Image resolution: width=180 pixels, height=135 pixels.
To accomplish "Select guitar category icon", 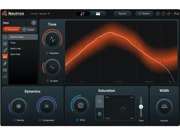I will point(5,50).
